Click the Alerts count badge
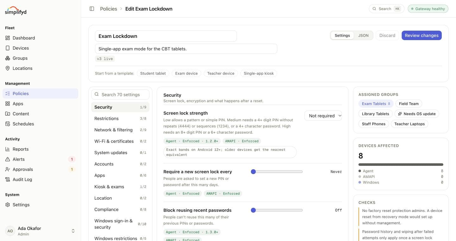Viewport: 456px width, 241px height. tap(72, 159)
